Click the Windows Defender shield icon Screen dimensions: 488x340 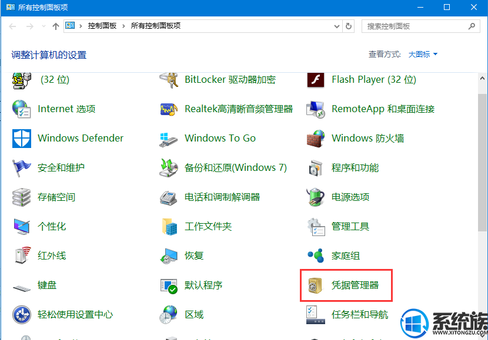[22, 139]
